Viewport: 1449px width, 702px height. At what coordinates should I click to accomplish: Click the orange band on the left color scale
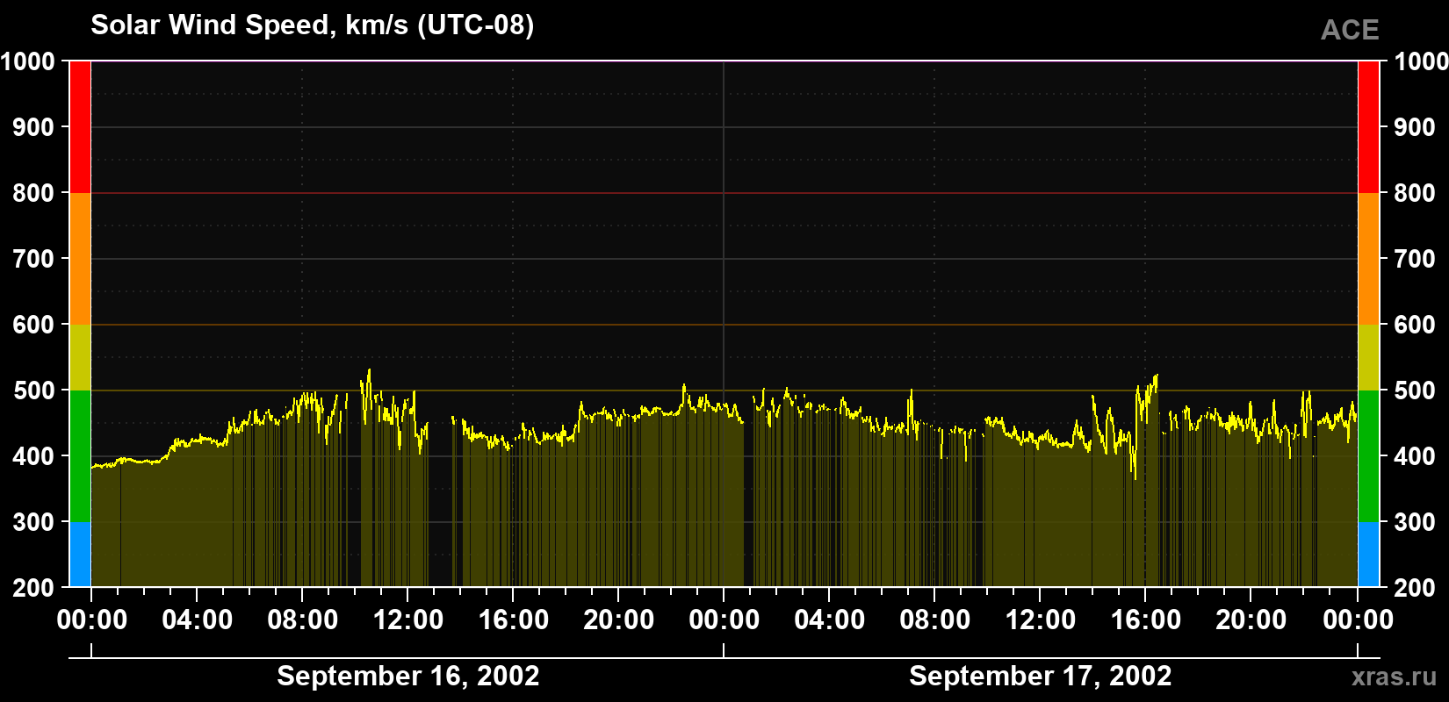point(80,259)
